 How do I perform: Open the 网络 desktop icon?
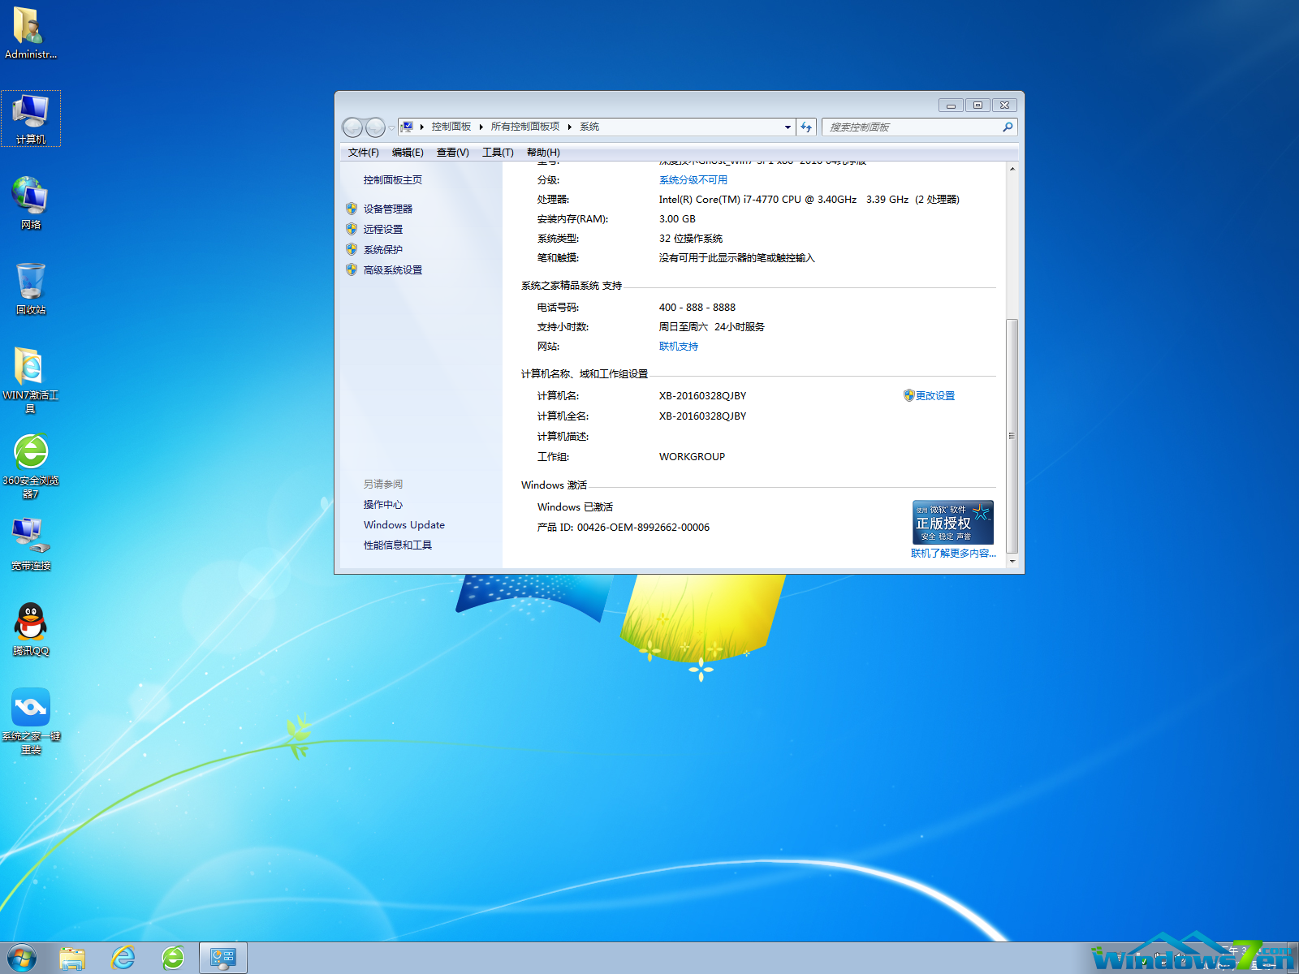click(30, 204)
